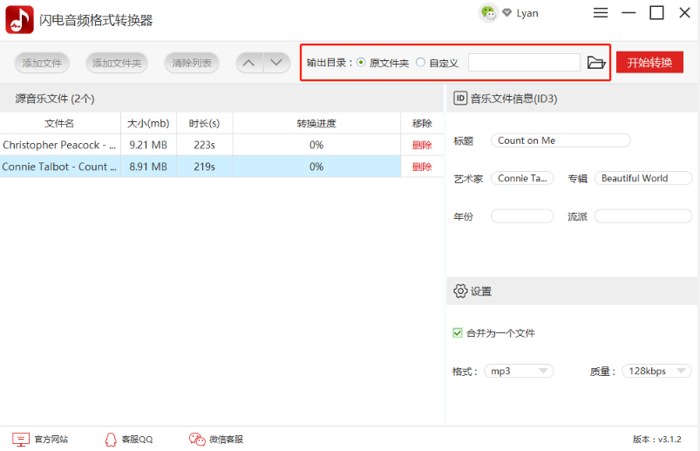Image resolution: width=700 pixels, height=451 pixels.
Task: Expand the 128kbps quality dropdown
Action: pos(656,371)
